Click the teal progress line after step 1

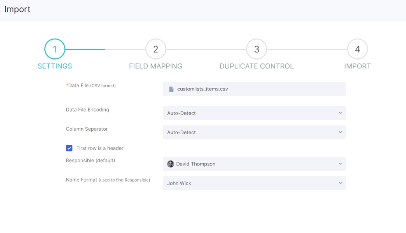point(85,49)
